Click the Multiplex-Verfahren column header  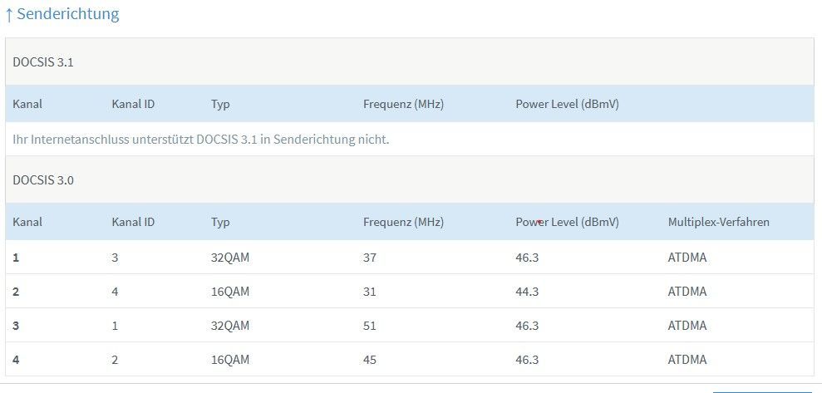point(719,222)
